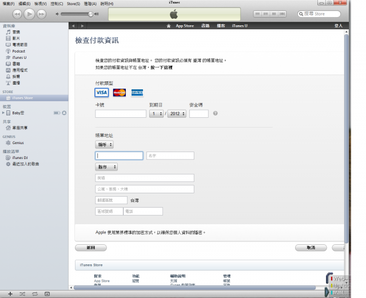Click the 街道 street address field

coord(145,178)
